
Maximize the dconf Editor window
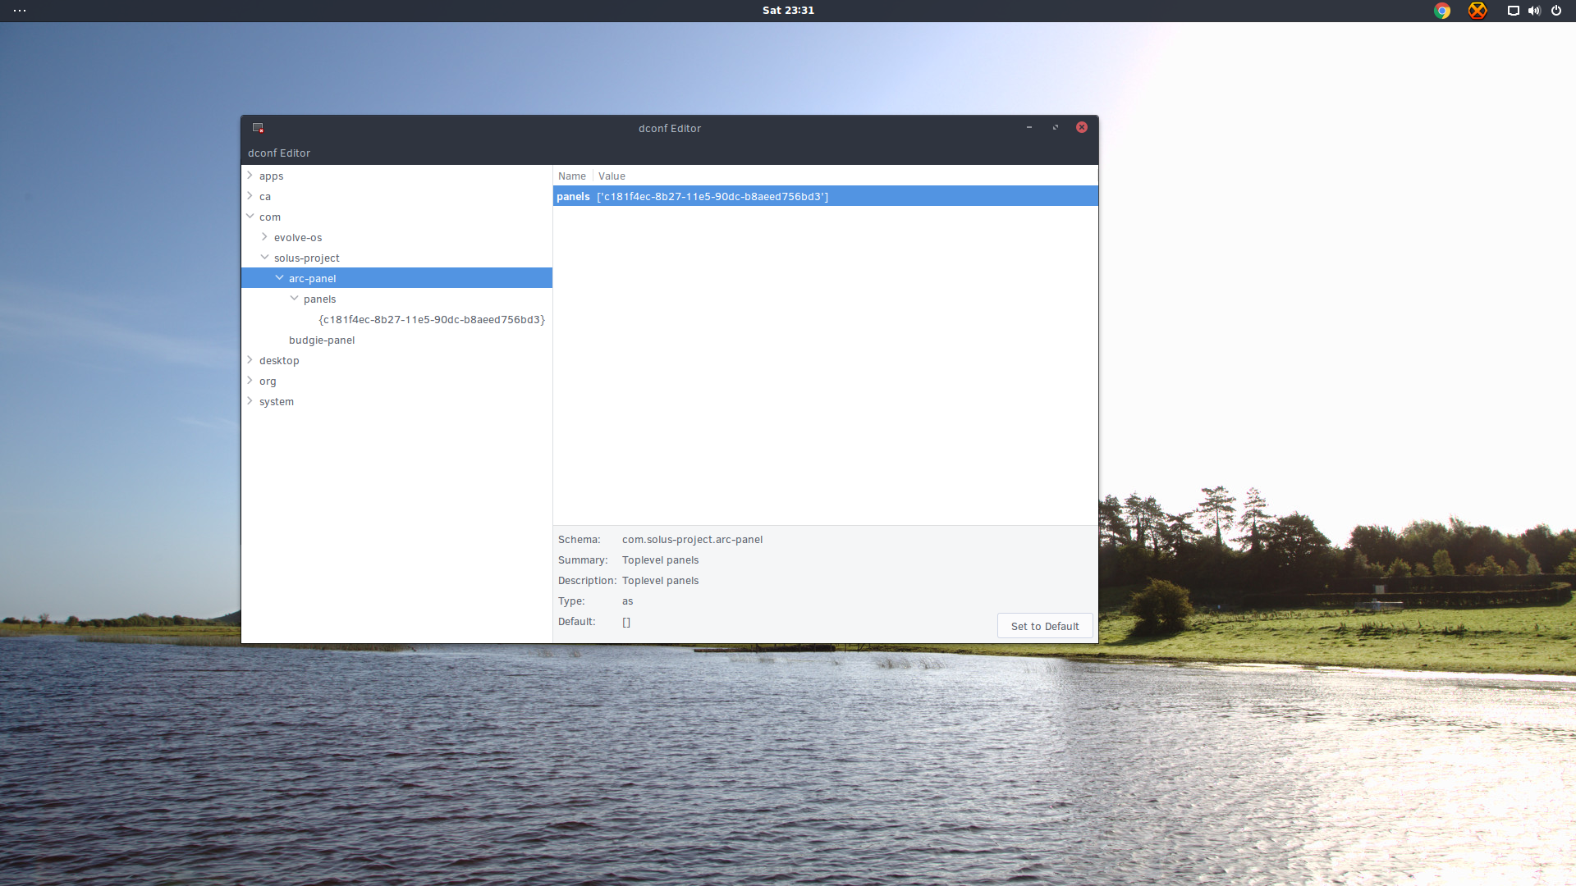[x=1056, y=127]
